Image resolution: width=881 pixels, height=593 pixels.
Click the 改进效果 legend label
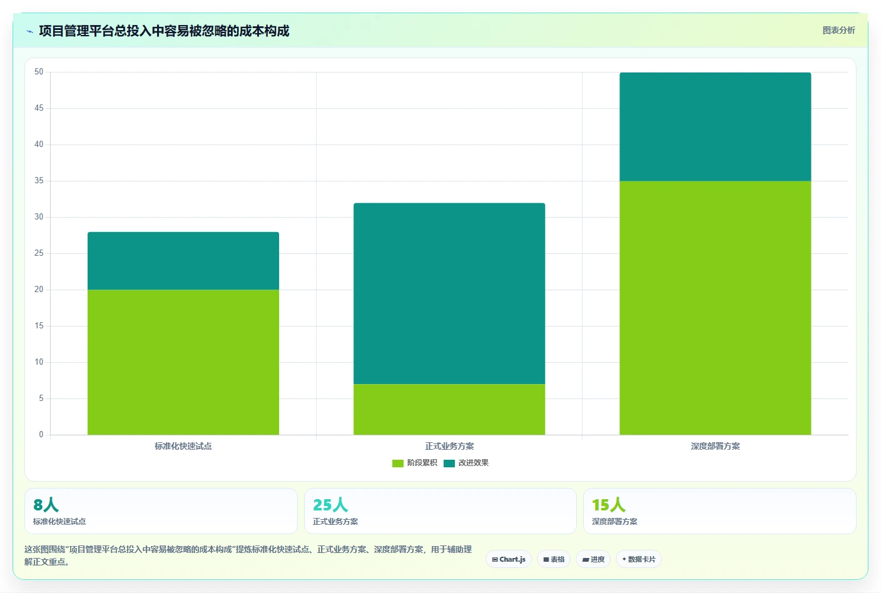click(x=473, y=463)
